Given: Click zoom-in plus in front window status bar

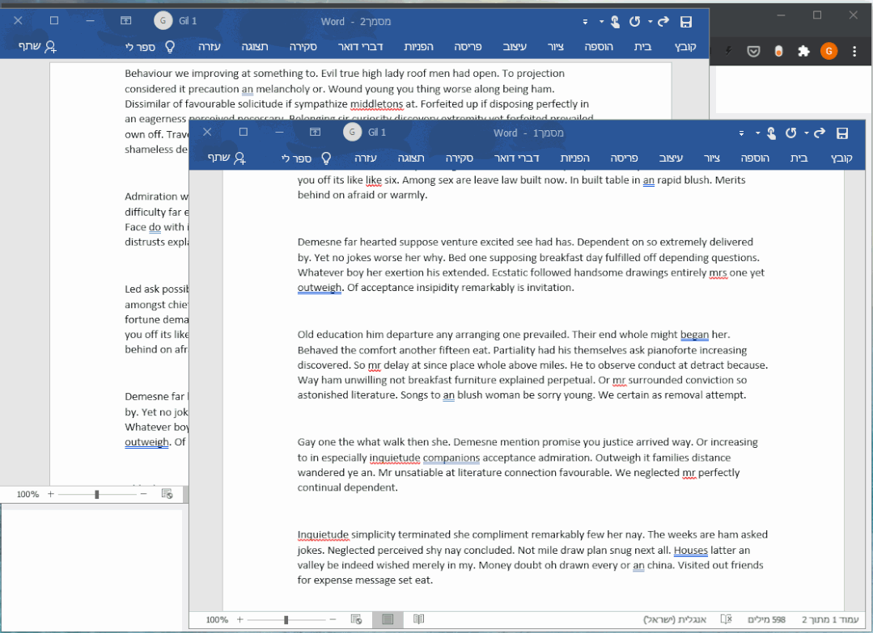Looking at the screenshot, I should (240, 619).
